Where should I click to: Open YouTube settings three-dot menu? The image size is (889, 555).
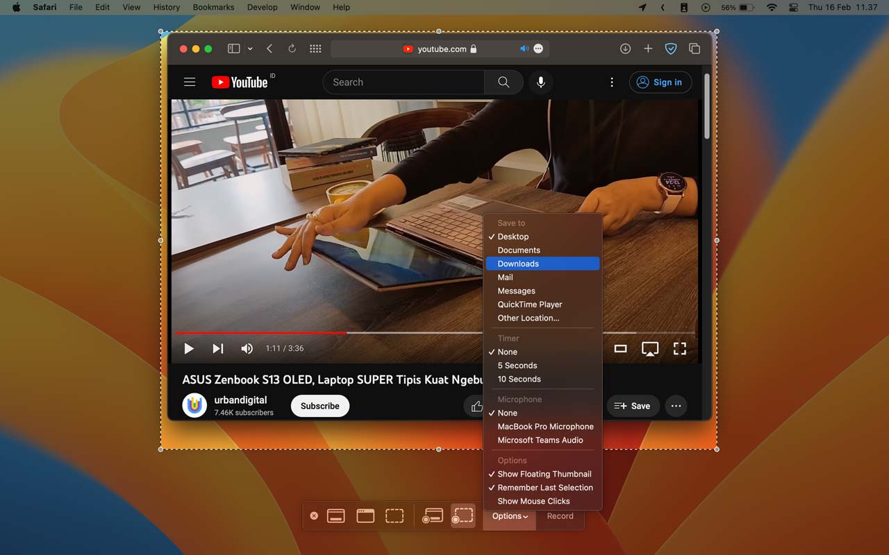pos(612,82)
